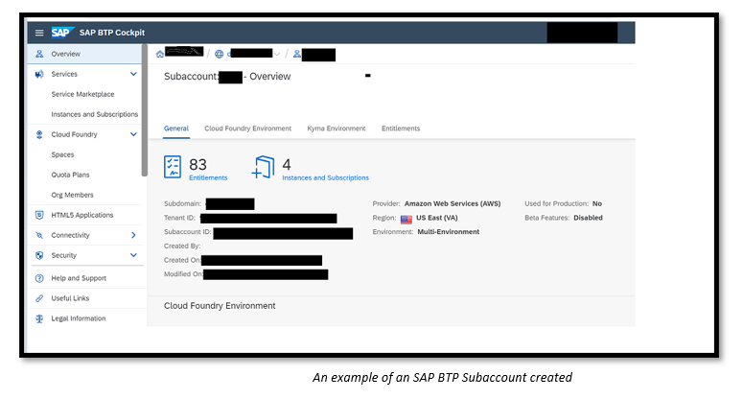Click the Entitlements checklist icon
The height and width of the screenshot is (399, 743).
pyautogui.click(x=173, y=167)
